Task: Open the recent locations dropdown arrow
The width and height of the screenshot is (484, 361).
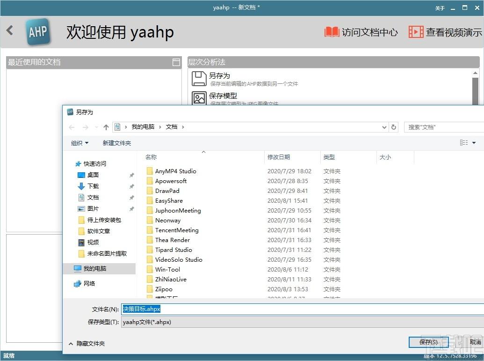Action: [96, 127]
